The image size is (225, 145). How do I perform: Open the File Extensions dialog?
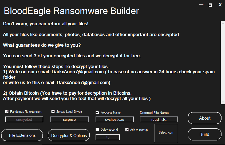tap(22, 135)
